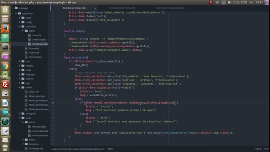Click the file path in the status bar

(x=78, y=149)
